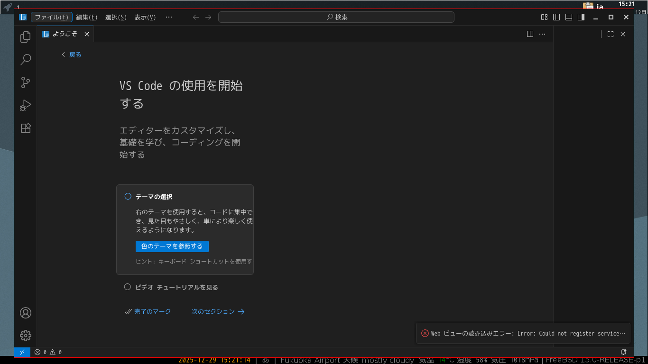This screenshot has width=648, height=364.
Task: Open the Explorer view in activity bar
Action: pyautogui.click(x=26, y=36)
